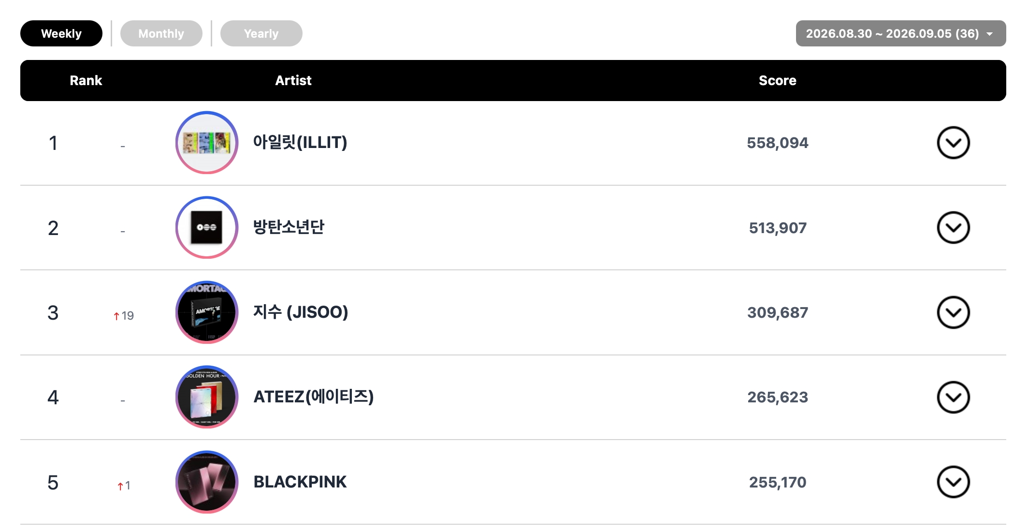
Task: Switch to the Monthly chart tab
Action: 161,33
